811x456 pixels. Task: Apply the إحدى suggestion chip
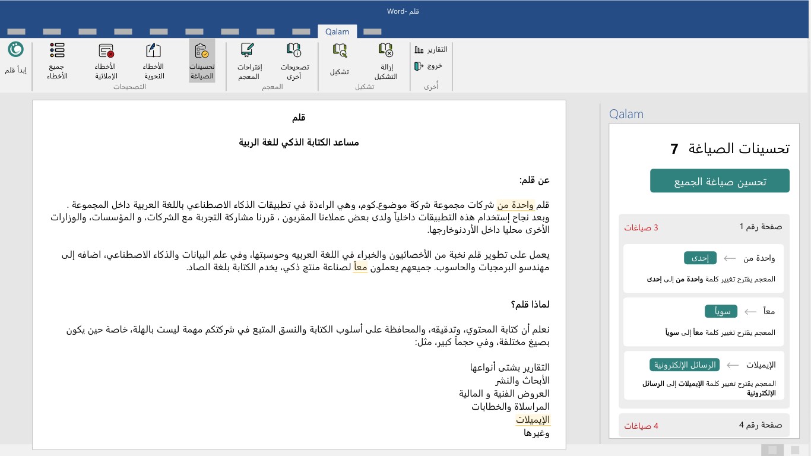(x=701, y=258)
